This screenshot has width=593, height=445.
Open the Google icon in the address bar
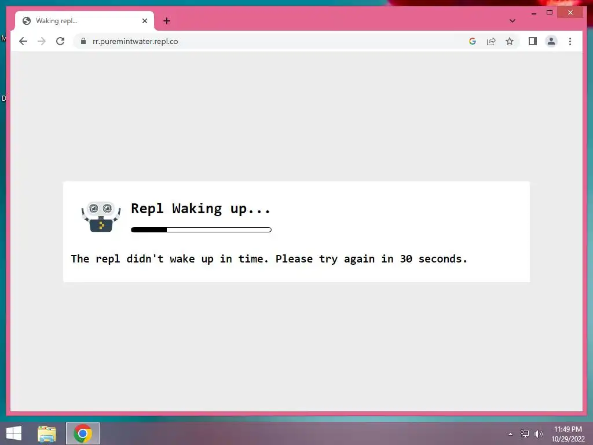473,41
